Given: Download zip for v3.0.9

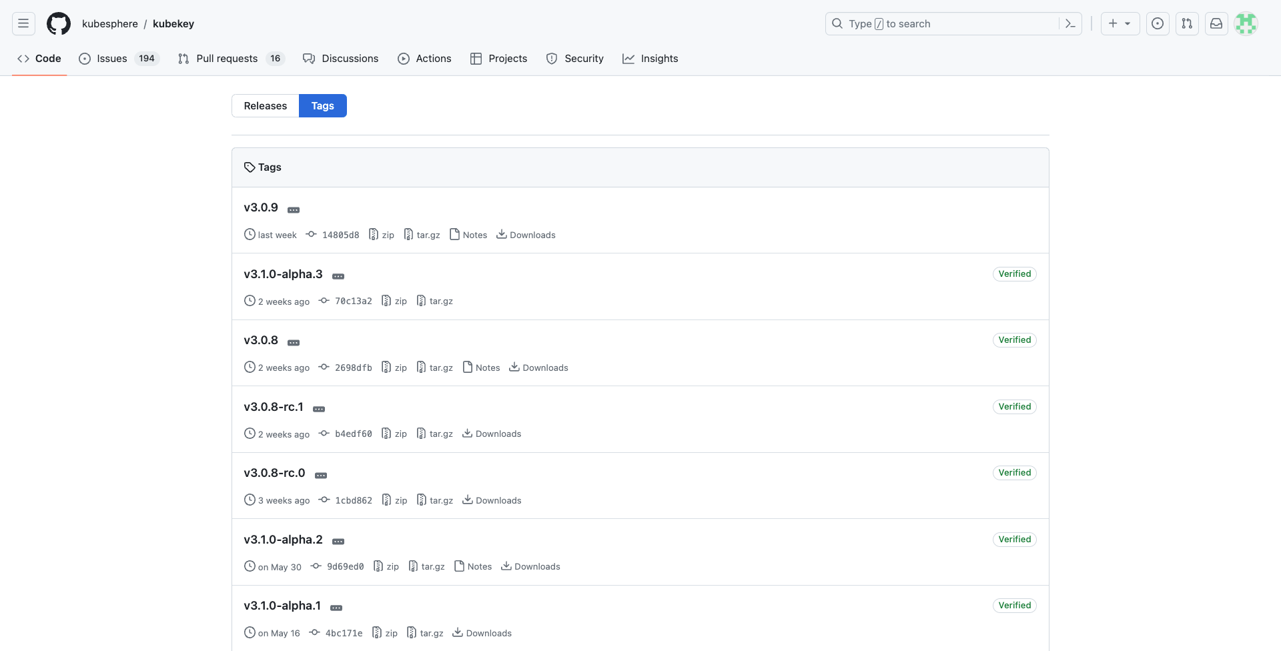Looking at the screenshot, I should pyautogui.click(x=382, y=235).
